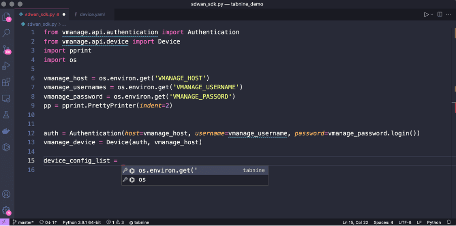Open the Source Control view

[x=7, y=49]
